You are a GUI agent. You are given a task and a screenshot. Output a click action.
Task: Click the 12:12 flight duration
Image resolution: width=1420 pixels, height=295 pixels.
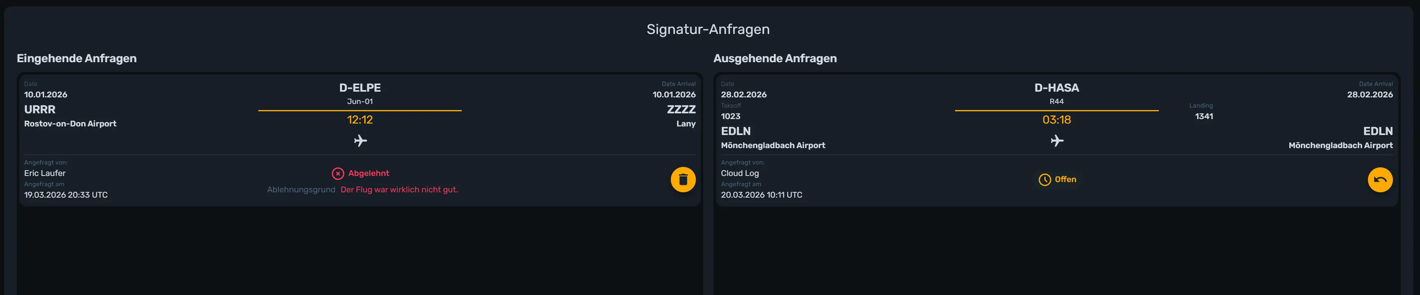[360, 120]
